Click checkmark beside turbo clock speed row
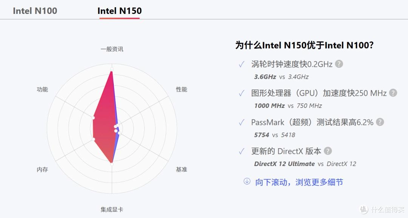The image size is (408, 218). (241, 64)
